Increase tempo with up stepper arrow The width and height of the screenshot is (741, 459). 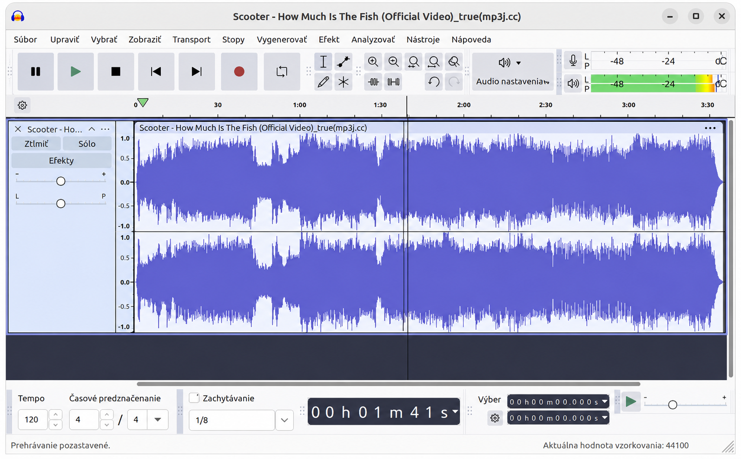coord(55,414)
